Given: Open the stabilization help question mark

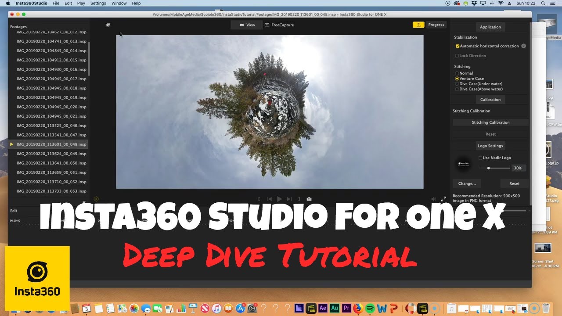Looking at the screenshot, I should tap(523, 46).
